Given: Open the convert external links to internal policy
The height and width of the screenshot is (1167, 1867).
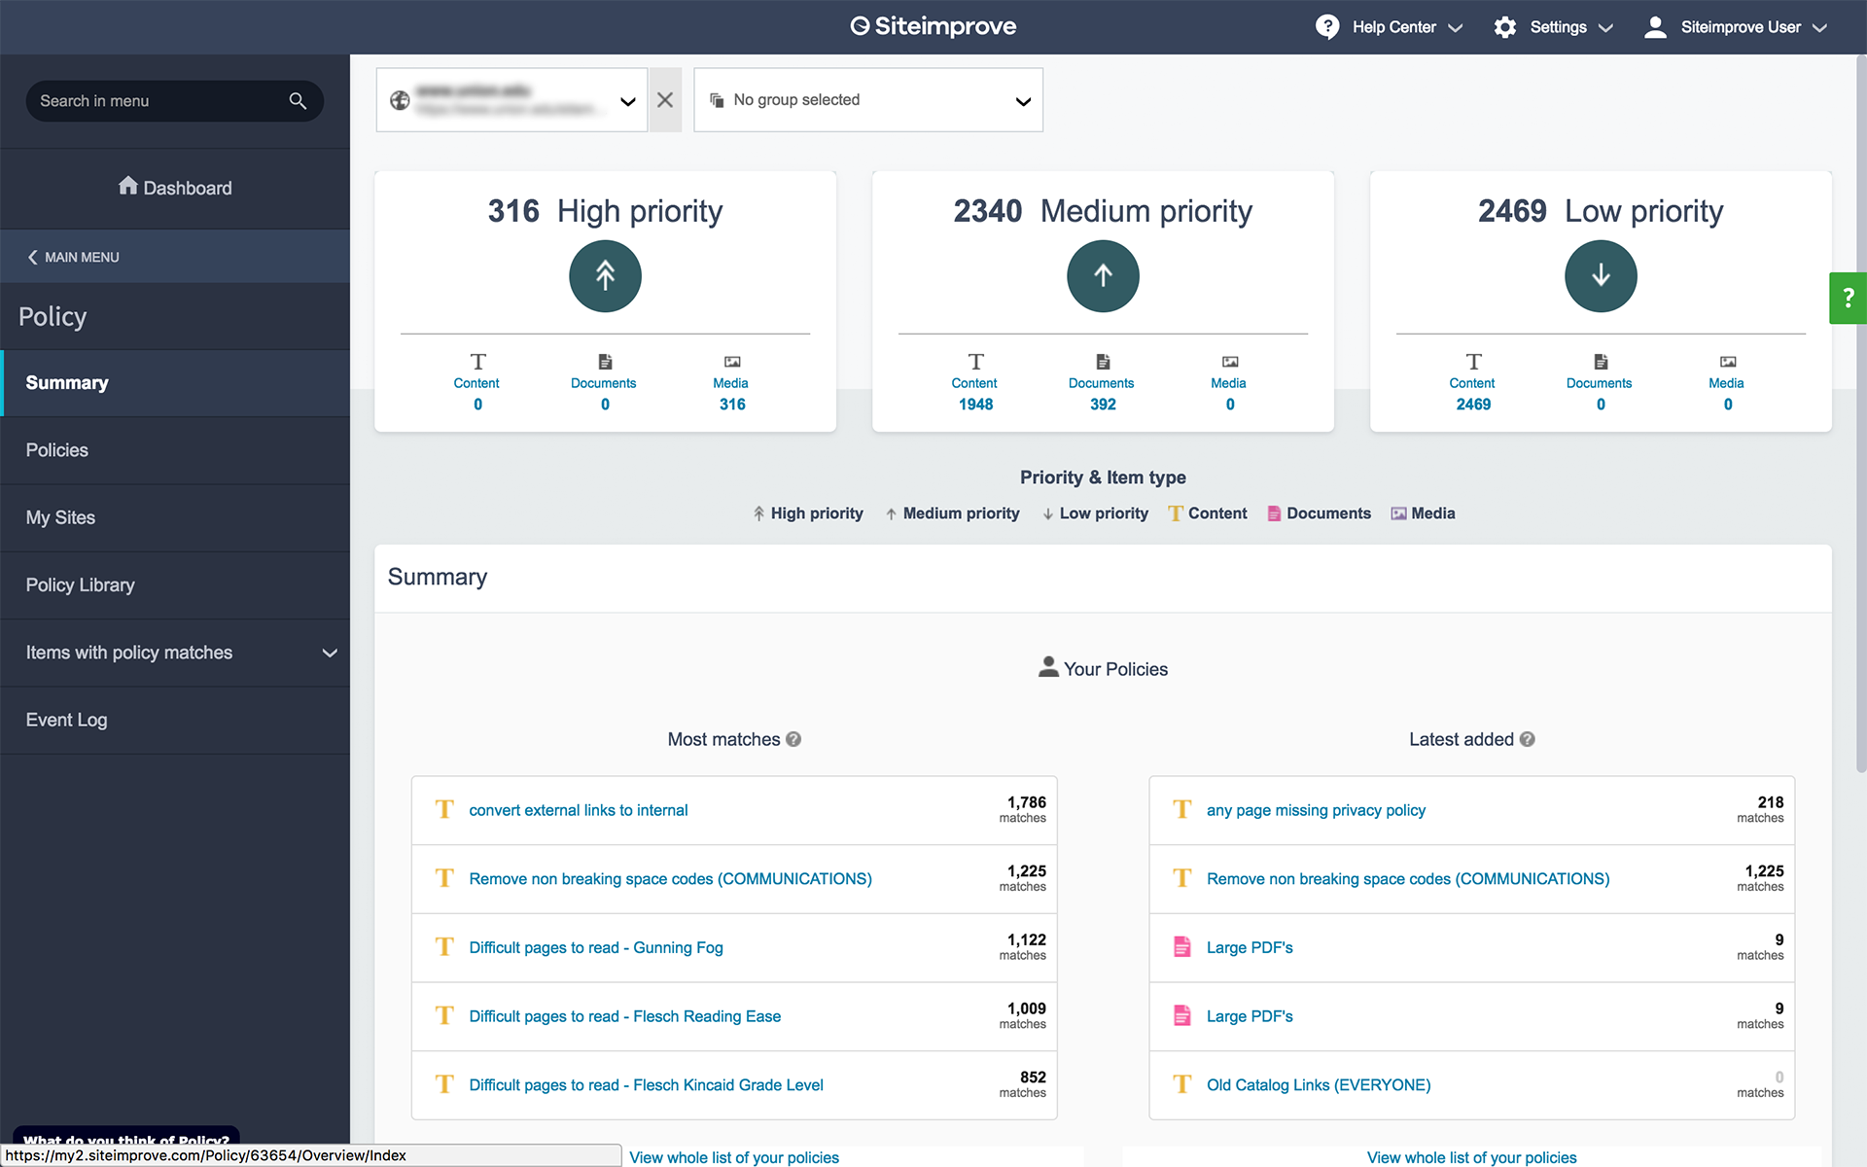Looking at the screenshot, I should click(579, 810).
